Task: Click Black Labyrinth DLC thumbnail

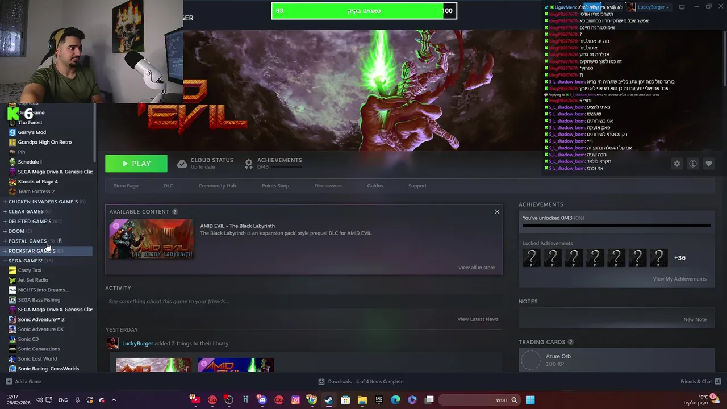Action: point(151,239)
